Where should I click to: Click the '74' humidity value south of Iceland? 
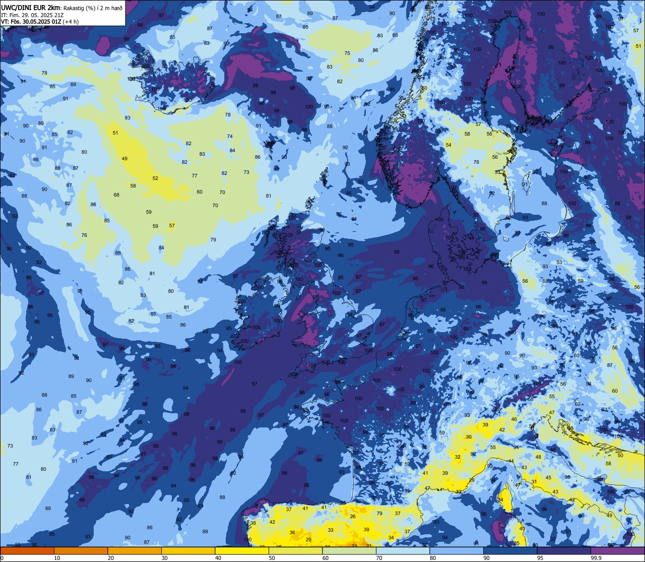230,137
